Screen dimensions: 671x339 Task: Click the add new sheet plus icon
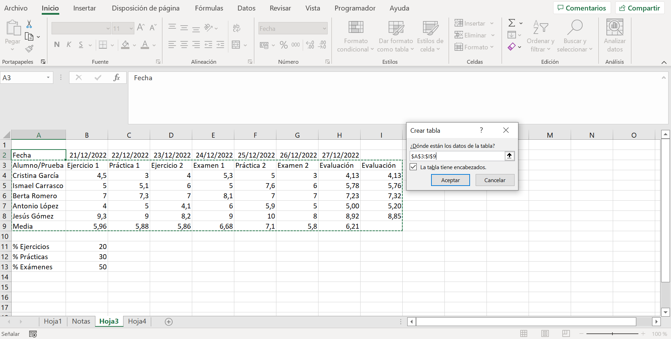click(169, 322)
